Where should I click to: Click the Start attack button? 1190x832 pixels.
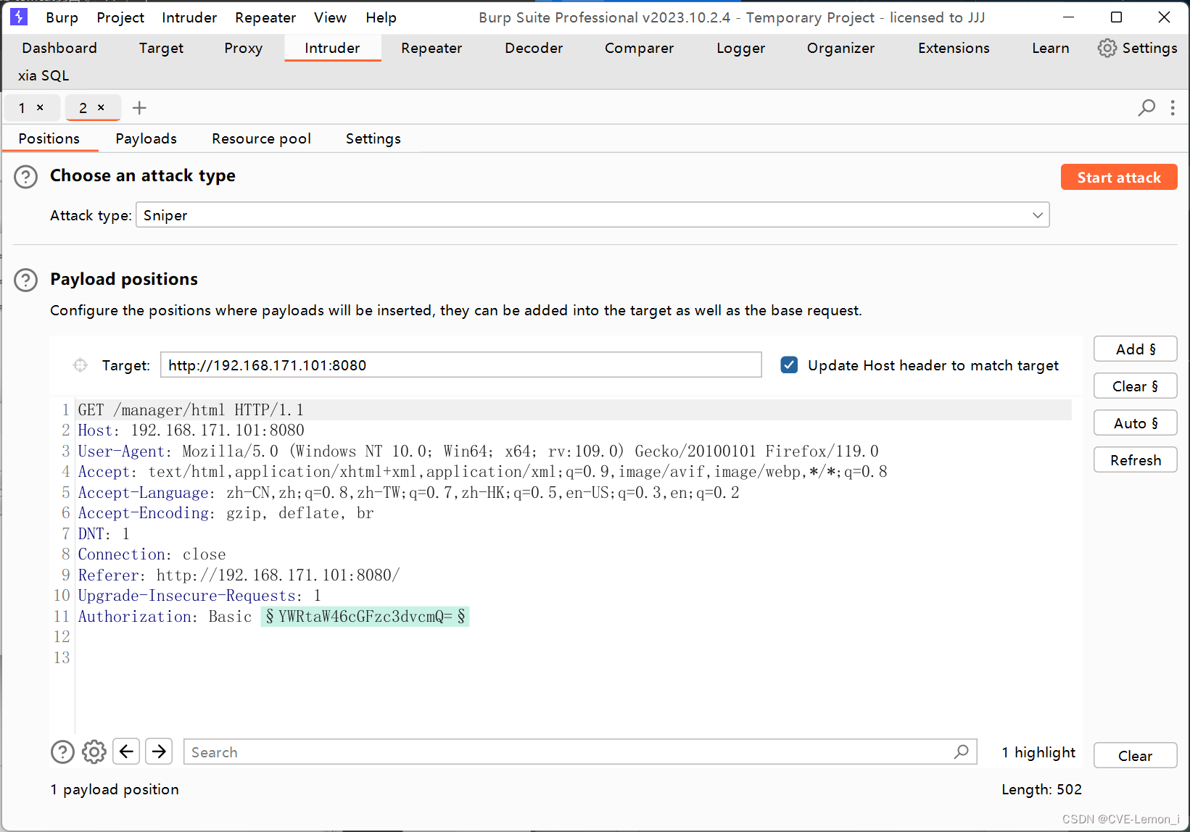click(1119, 178)
